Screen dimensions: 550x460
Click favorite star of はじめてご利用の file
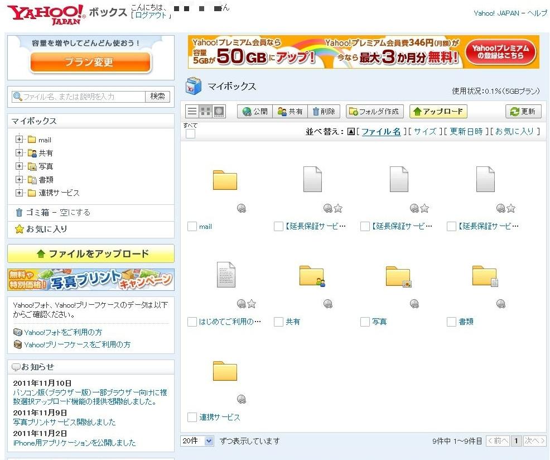pos(252,304)
